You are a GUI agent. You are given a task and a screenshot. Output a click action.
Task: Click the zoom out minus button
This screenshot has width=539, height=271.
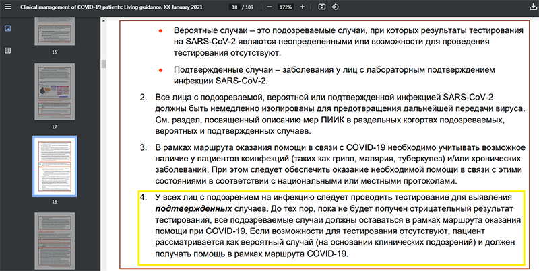(x=269, y=7)
